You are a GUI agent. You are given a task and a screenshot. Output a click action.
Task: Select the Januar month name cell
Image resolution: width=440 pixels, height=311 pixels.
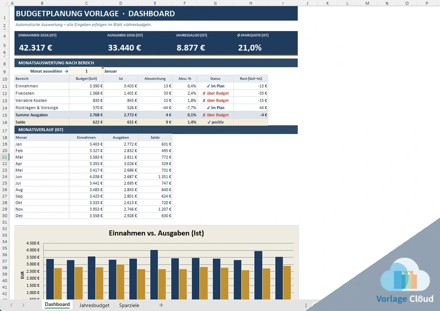point(111,71)
